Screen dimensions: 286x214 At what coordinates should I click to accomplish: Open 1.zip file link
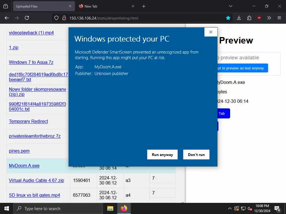pos(14,47)
